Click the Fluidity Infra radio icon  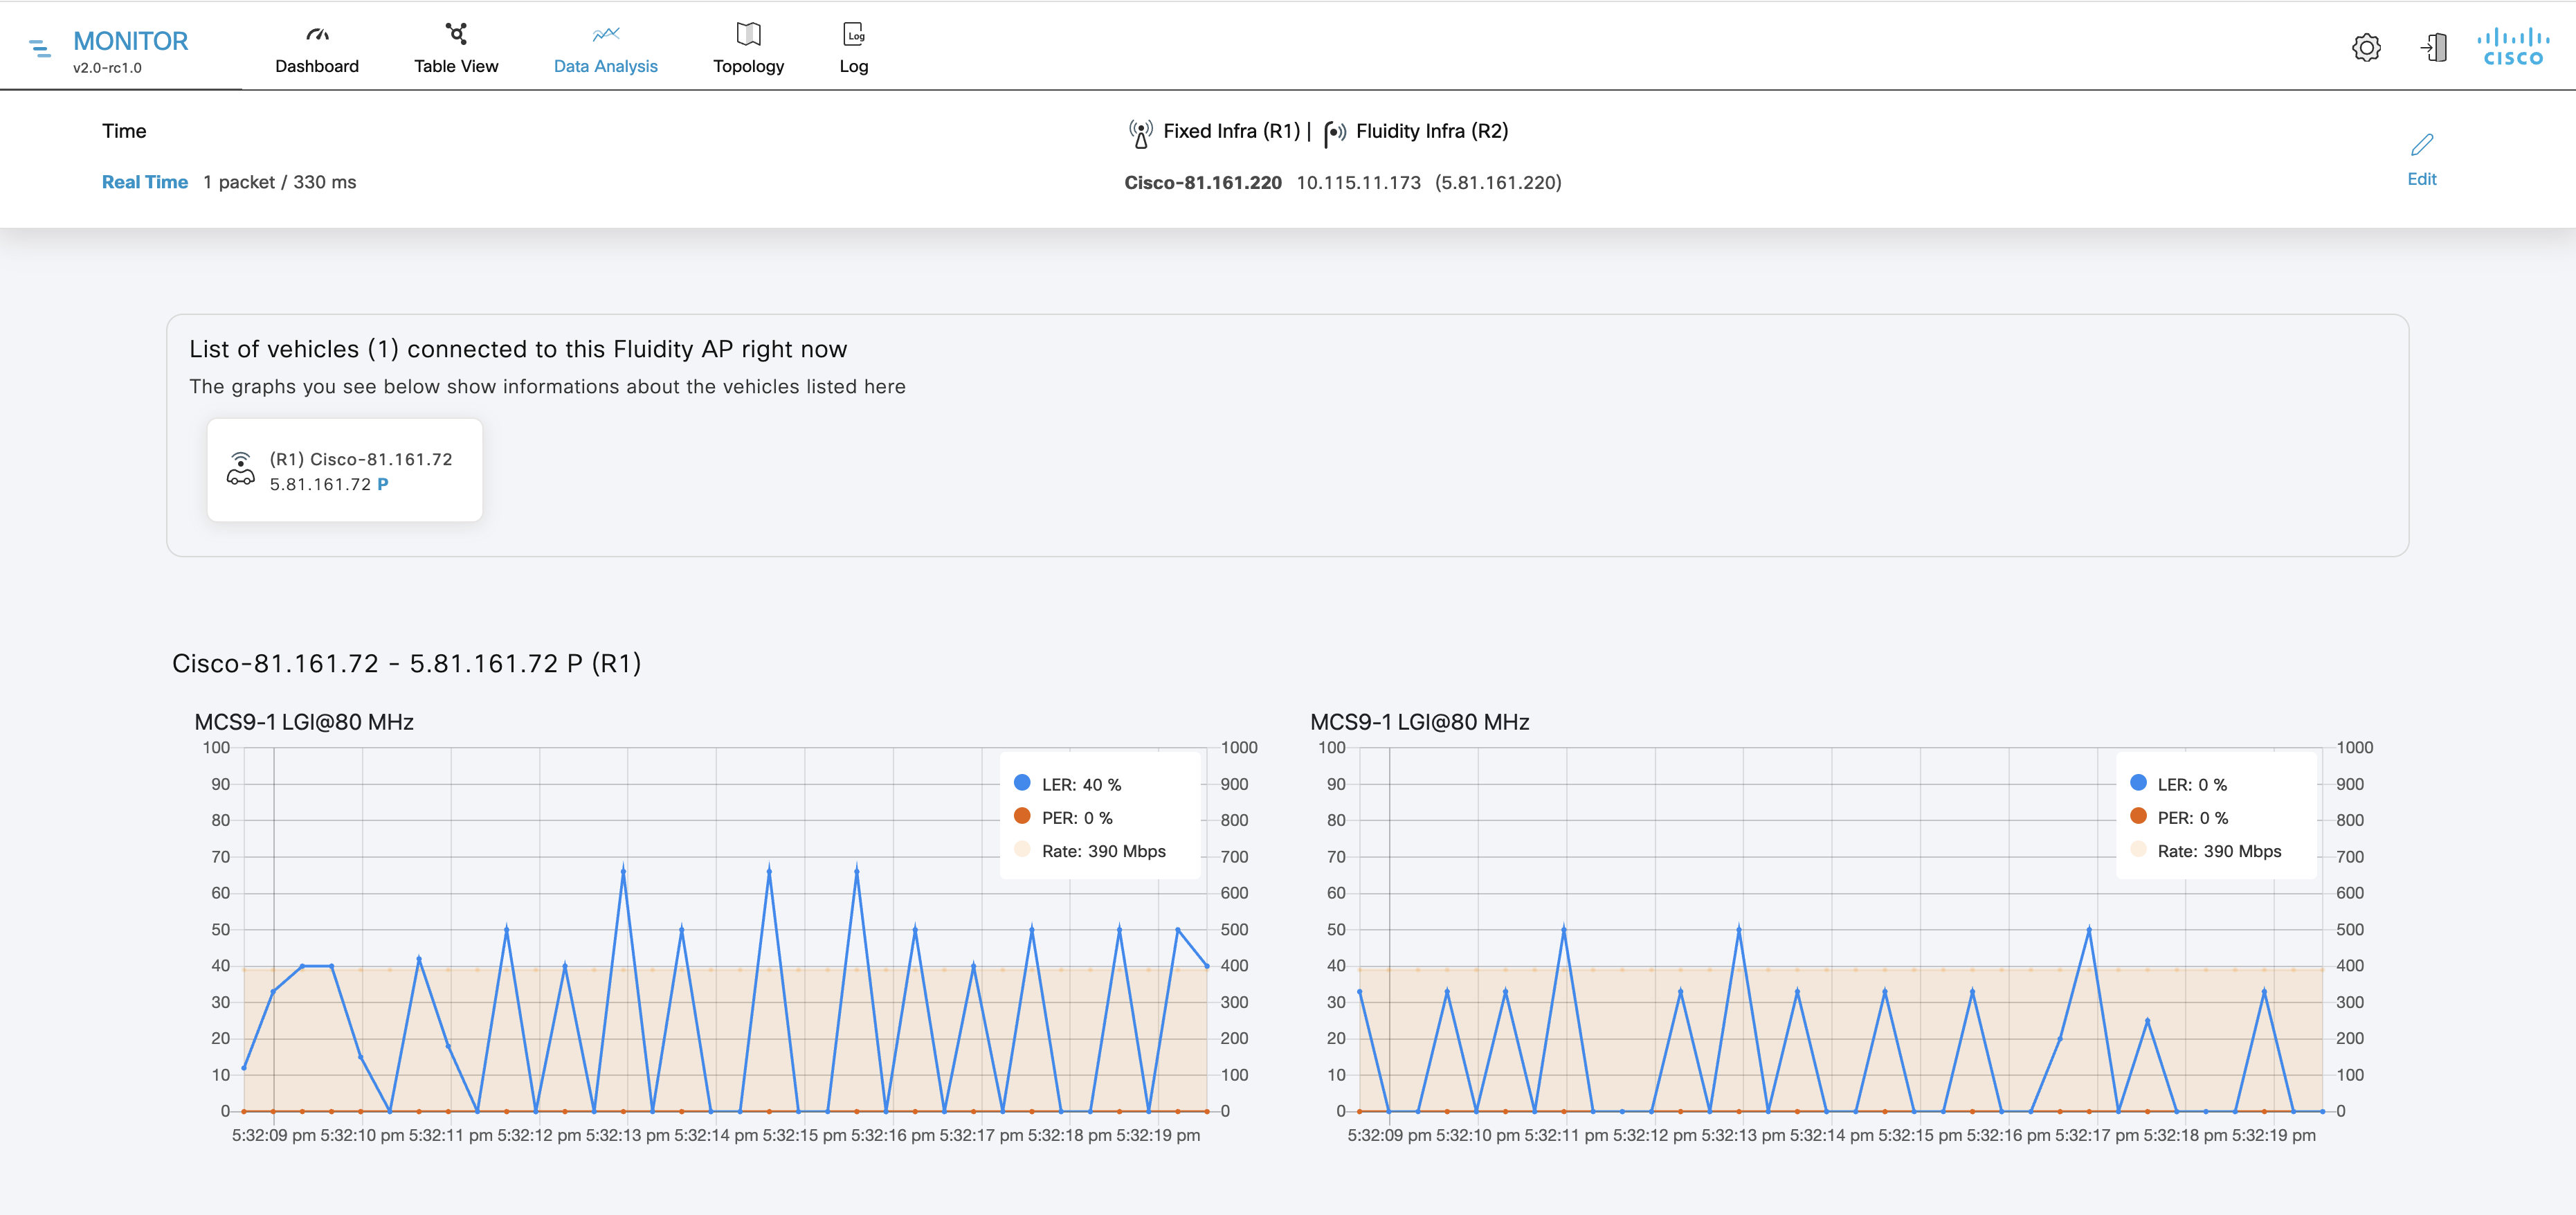point(1335,133)
